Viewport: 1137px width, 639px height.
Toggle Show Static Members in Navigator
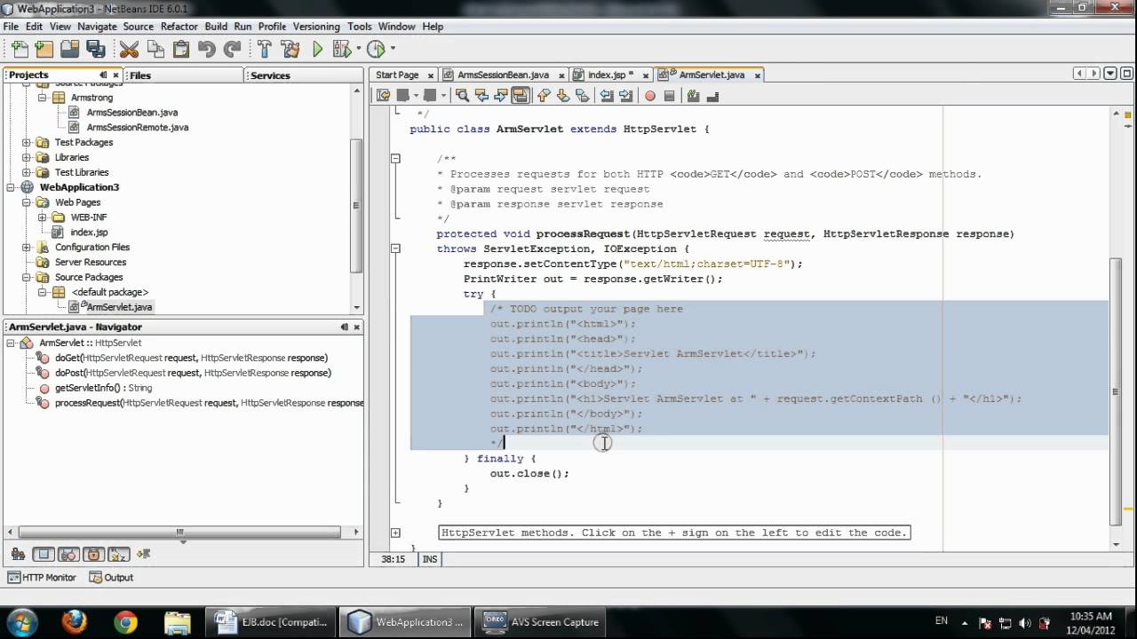click(68, 554)
